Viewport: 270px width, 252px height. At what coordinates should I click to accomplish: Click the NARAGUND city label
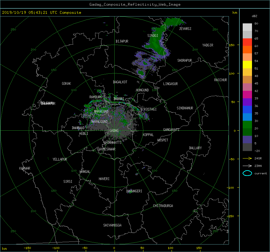(101, 111)
